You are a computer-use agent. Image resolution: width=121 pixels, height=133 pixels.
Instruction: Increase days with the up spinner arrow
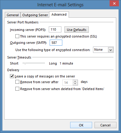tap(75, 81)
